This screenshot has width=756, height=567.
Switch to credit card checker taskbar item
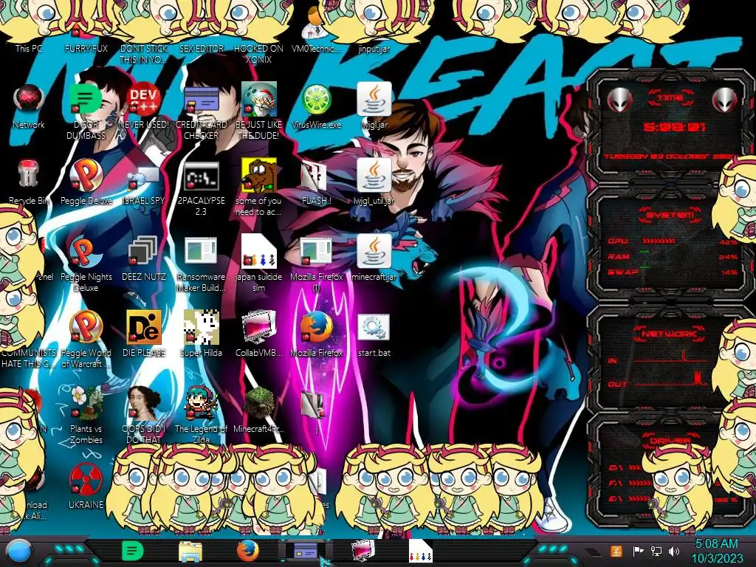click(x=306, y=551)
